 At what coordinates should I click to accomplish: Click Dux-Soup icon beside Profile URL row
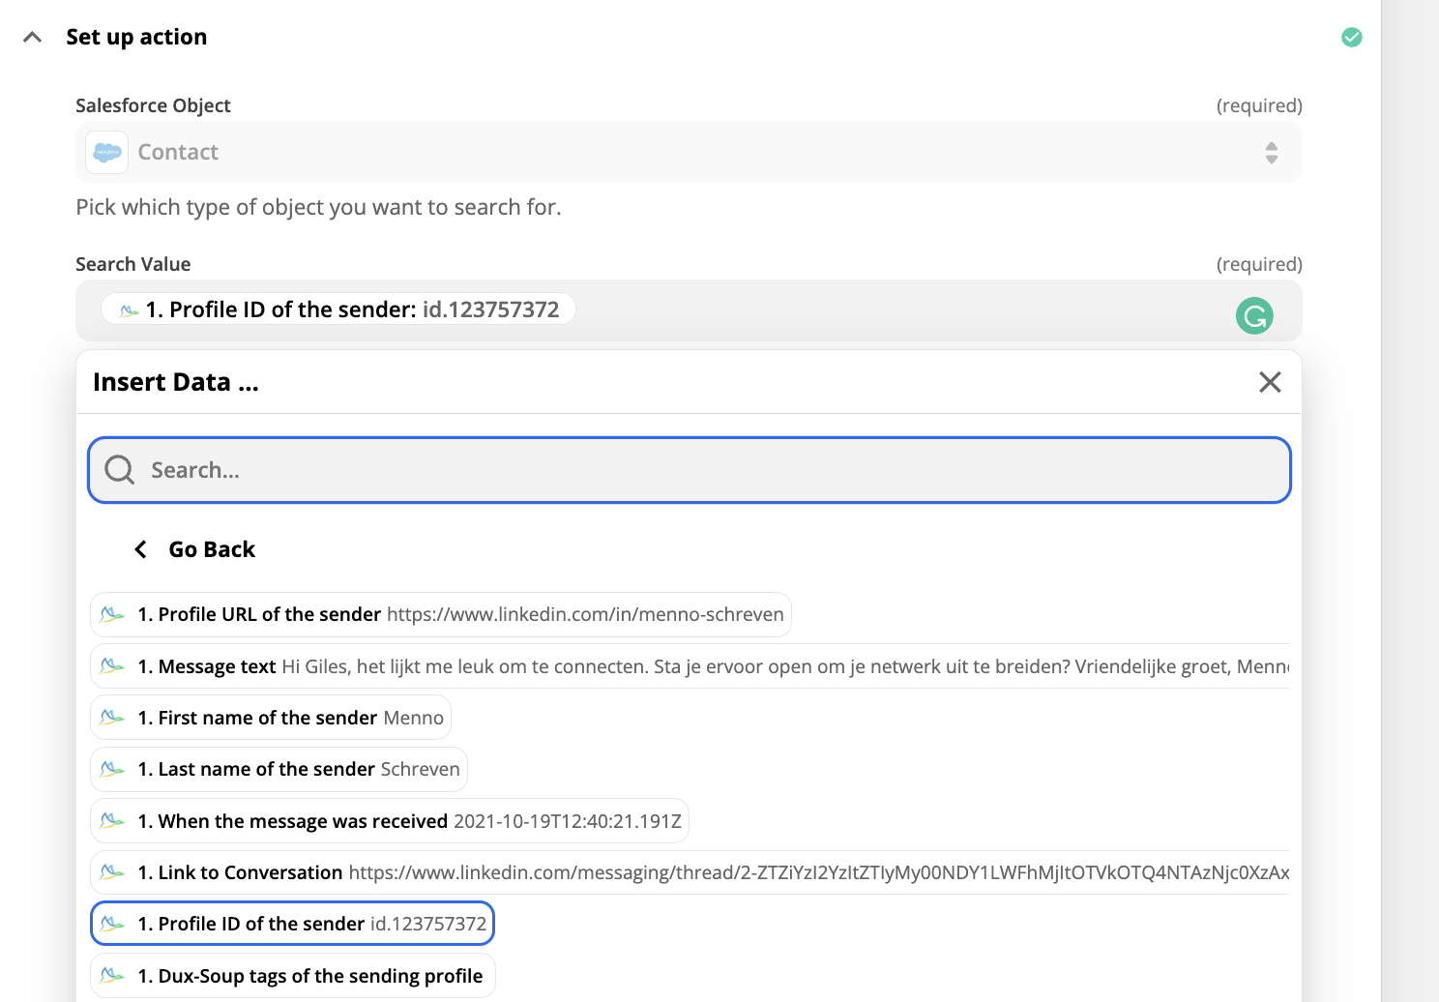click(112, 614)
